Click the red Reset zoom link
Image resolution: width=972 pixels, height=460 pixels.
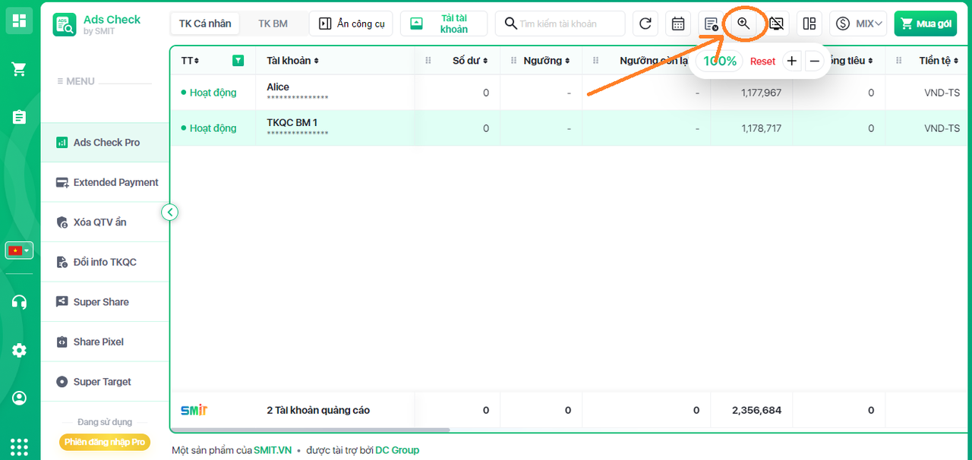tap(762, 61)
